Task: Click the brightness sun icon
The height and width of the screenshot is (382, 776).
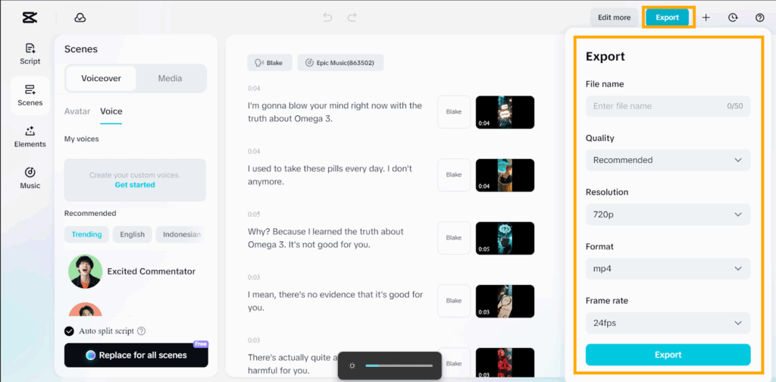Action: tap(352, 365)
